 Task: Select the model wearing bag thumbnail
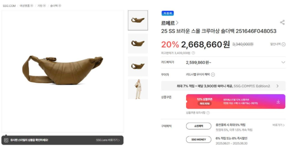[x=138, y=89]
